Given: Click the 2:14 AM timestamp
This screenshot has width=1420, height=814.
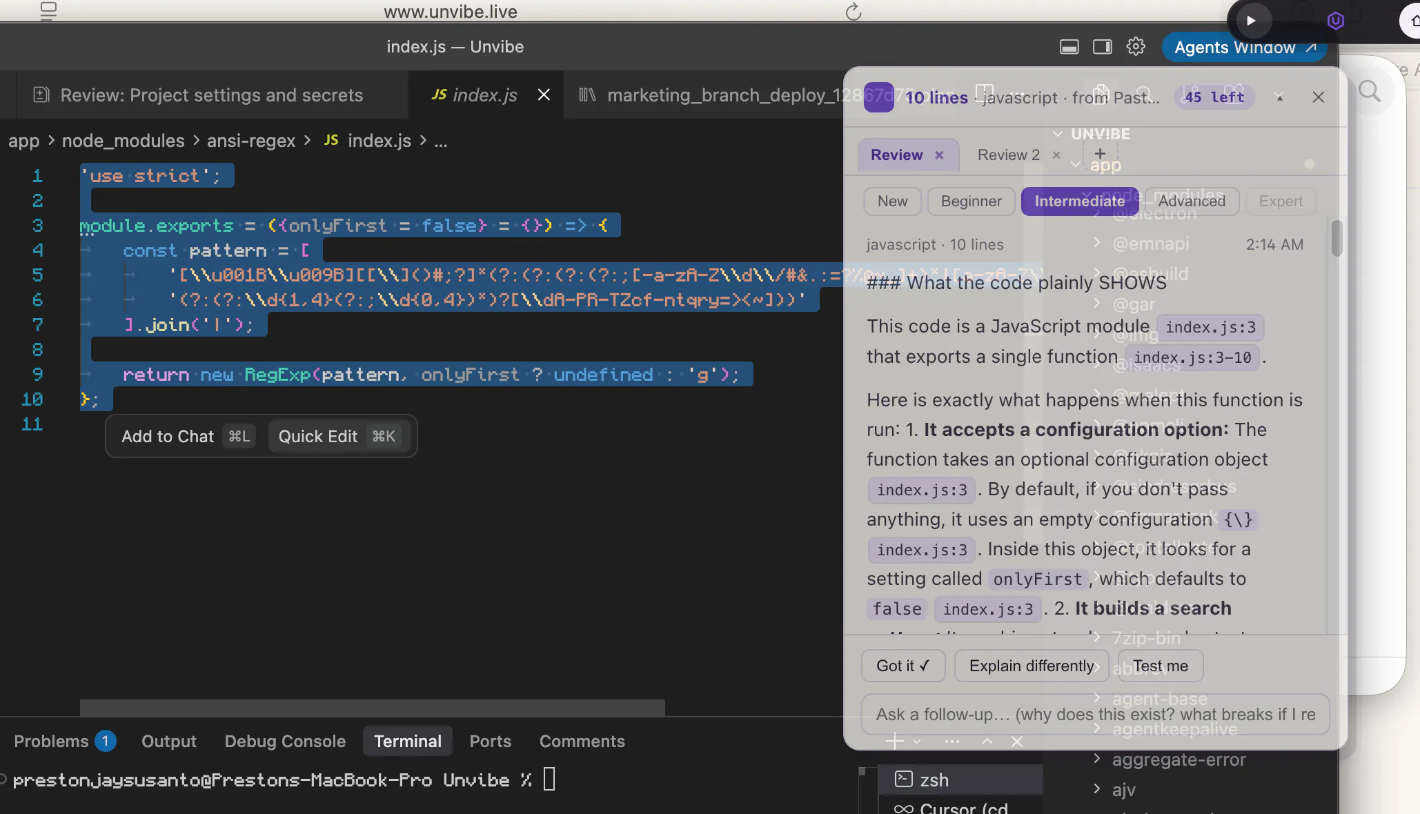Looking at the screenshot, I should click(x=1274, y=244).
